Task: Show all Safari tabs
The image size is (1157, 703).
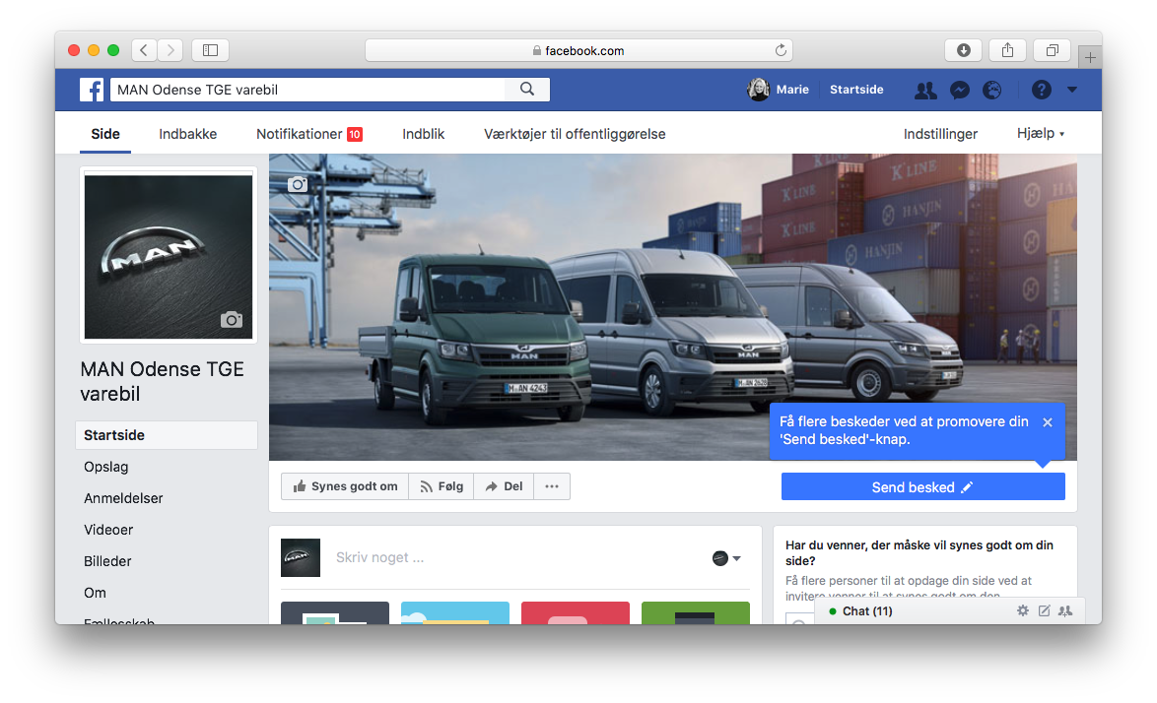Action: (1053, 50)
